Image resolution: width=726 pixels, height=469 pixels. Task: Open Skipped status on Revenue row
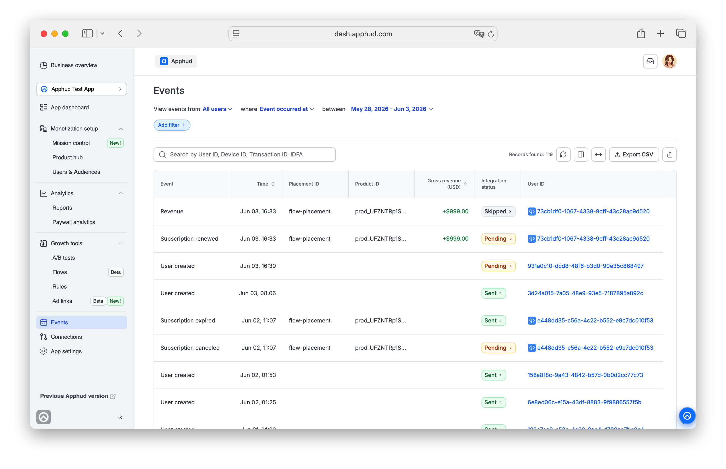pyautogui.click(x=498, y=211)
